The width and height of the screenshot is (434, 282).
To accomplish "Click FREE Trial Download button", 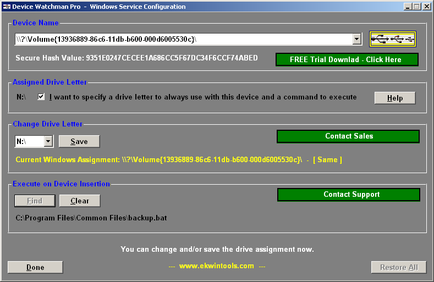I will pyautogui.click(x=347, y=59).
